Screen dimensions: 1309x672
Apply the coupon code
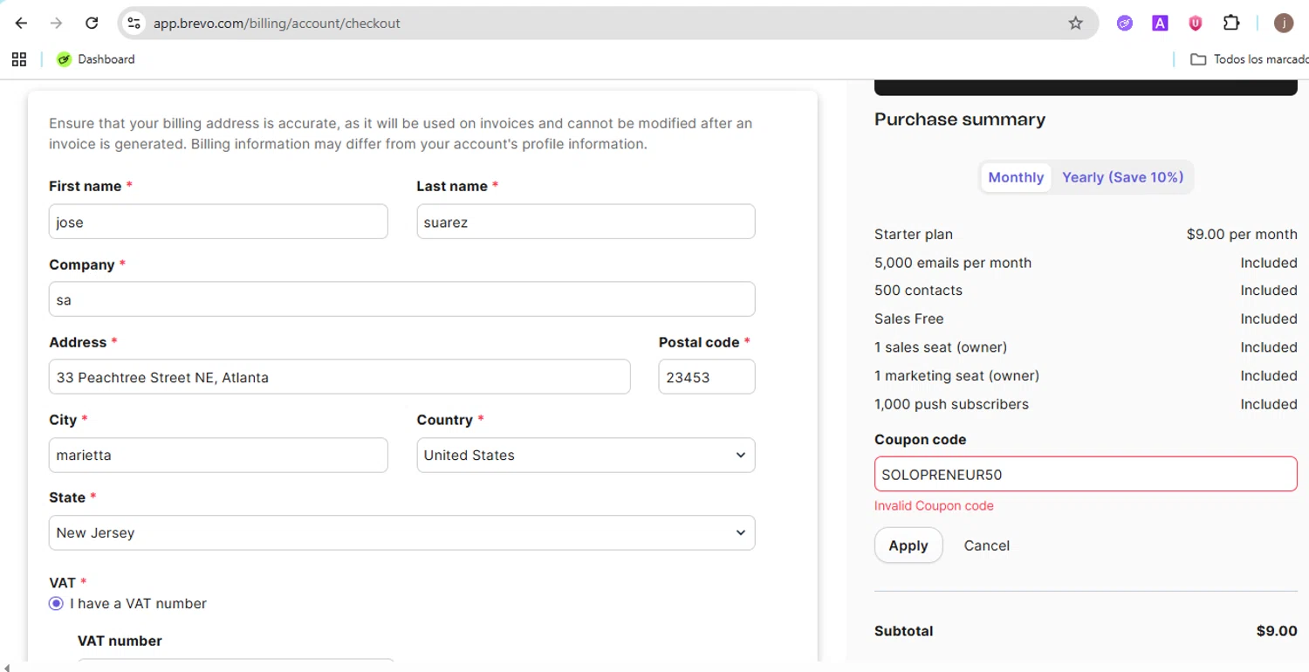(x=908, y=545)
